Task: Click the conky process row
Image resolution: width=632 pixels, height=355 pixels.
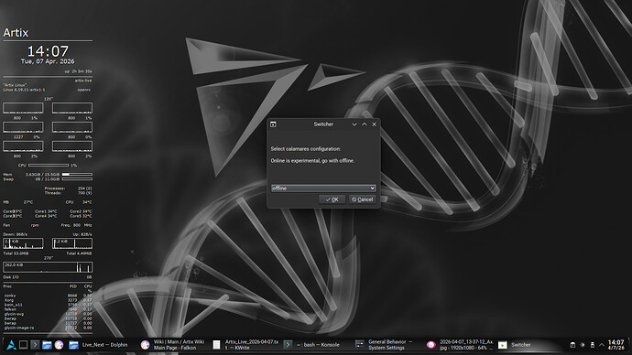Action: [x=48, y=296]
